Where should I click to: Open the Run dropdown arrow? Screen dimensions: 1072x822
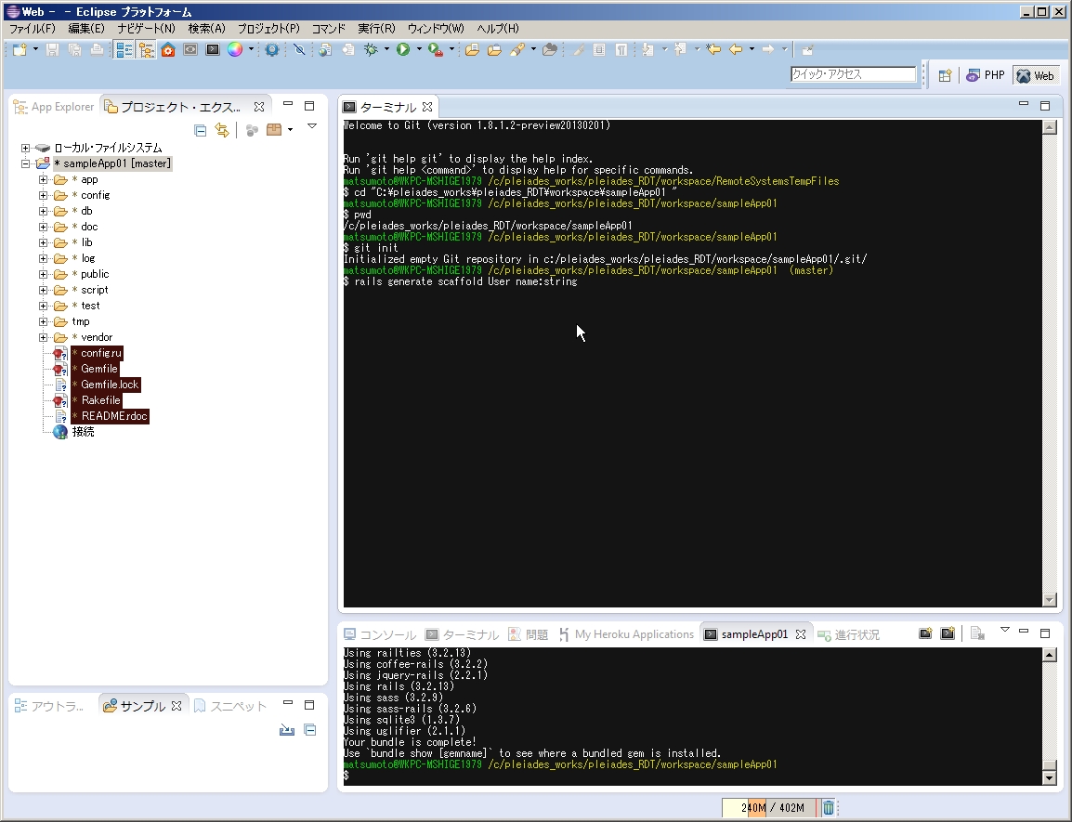(x=419, y=49)
